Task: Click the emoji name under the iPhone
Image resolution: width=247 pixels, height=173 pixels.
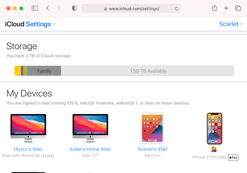Action: (x=215, y=149)
